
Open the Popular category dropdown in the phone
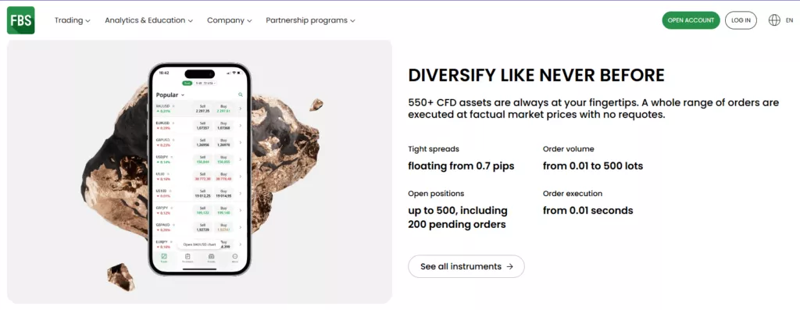point(170,94)
